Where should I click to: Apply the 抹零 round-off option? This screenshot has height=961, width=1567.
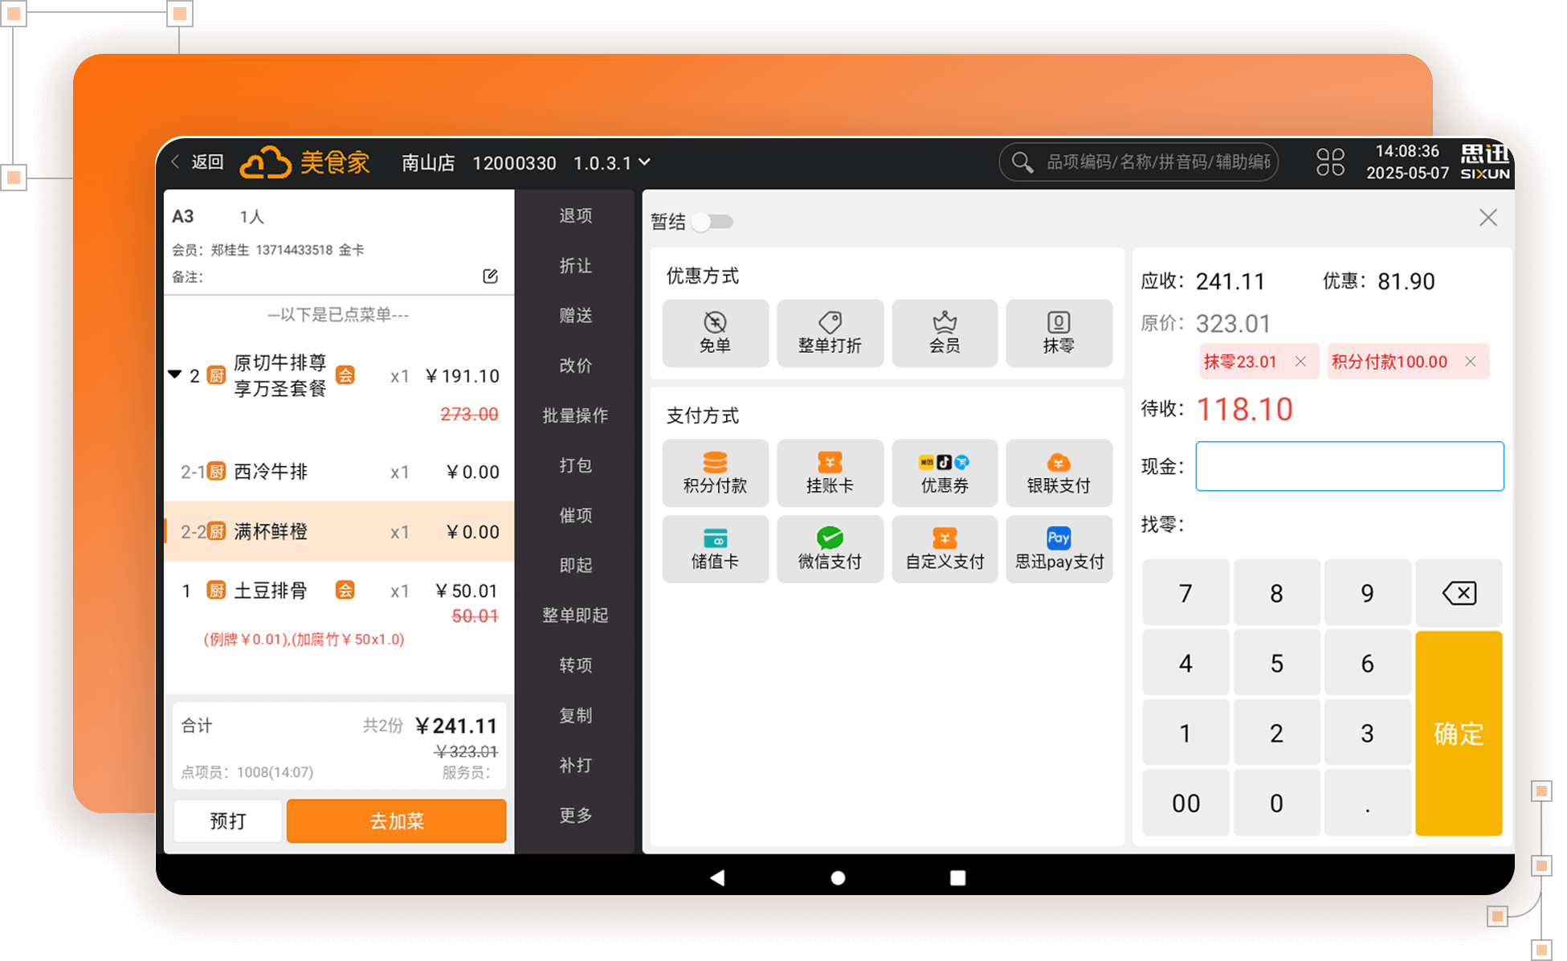click(1059, 333)
